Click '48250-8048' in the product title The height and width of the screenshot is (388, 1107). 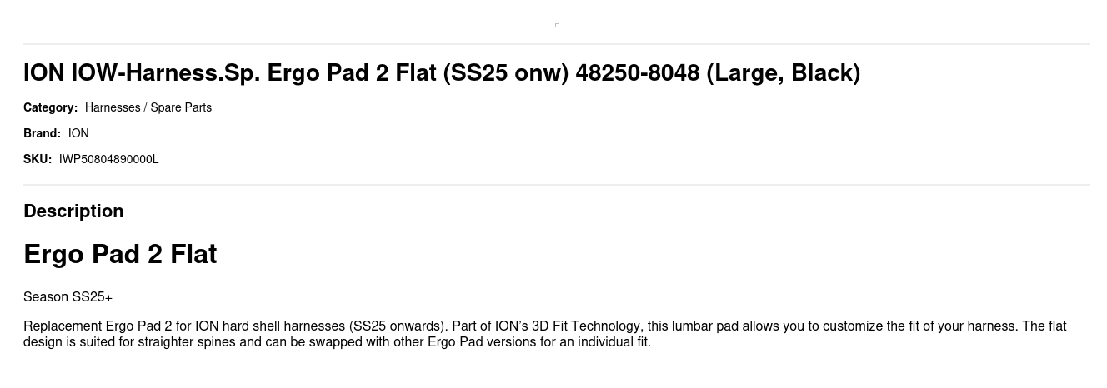[x=638, y=72]
